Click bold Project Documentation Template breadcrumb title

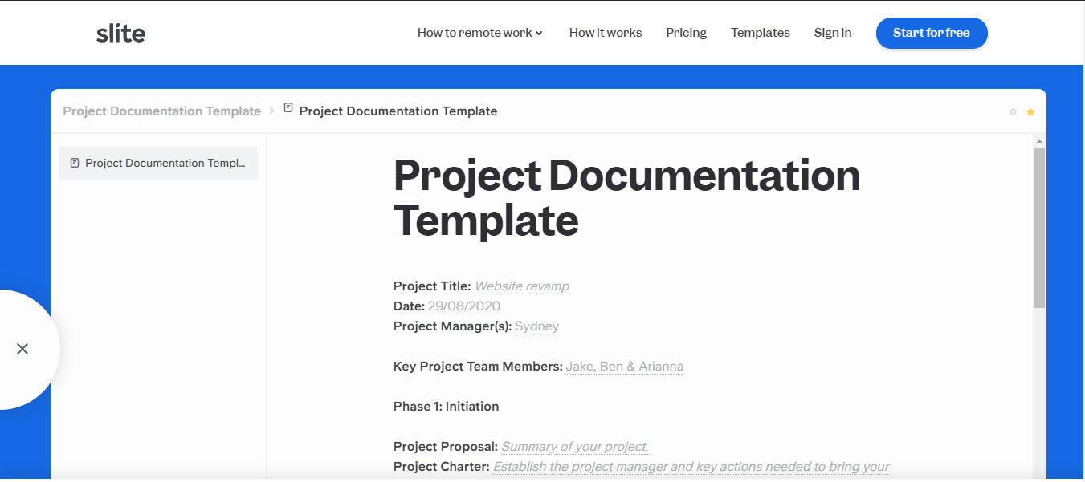398,111
